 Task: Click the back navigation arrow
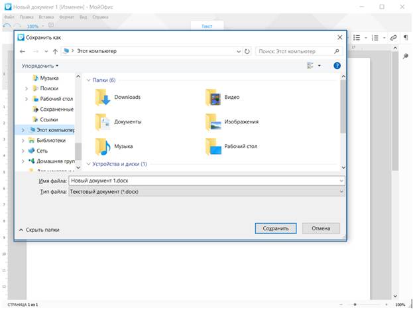[x=23, y=51]
